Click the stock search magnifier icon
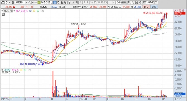 (30, 2)
